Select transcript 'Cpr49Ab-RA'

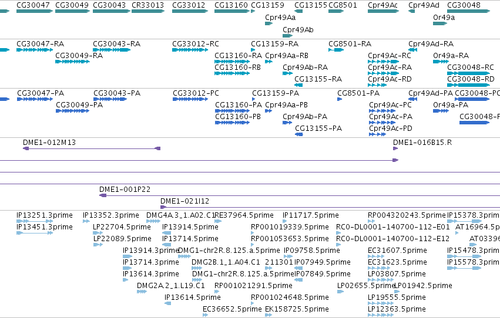point(305,67)
